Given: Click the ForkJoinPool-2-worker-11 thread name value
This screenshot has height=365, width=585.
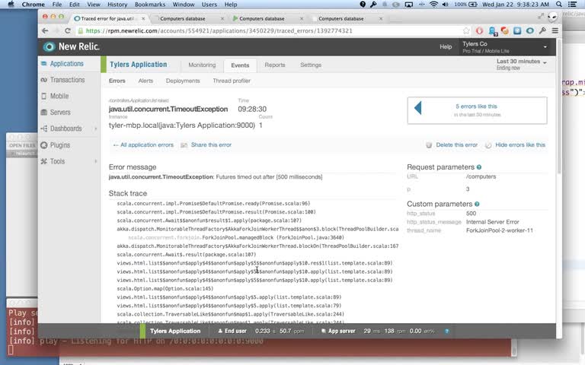Looking at the screenshot, I should 500,230.
